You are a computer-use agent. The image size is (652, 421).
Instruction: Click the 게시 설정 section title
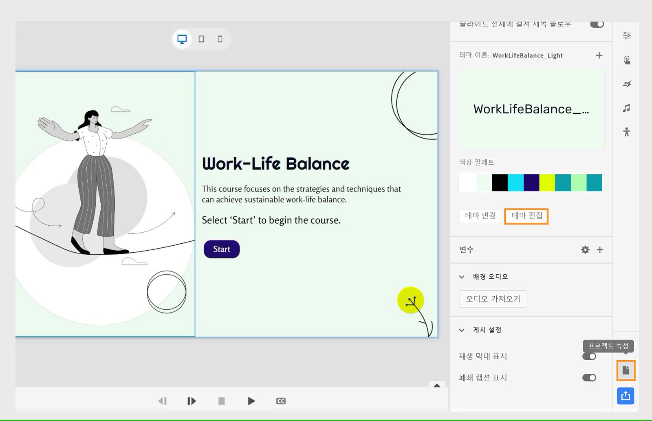(487, 330)
